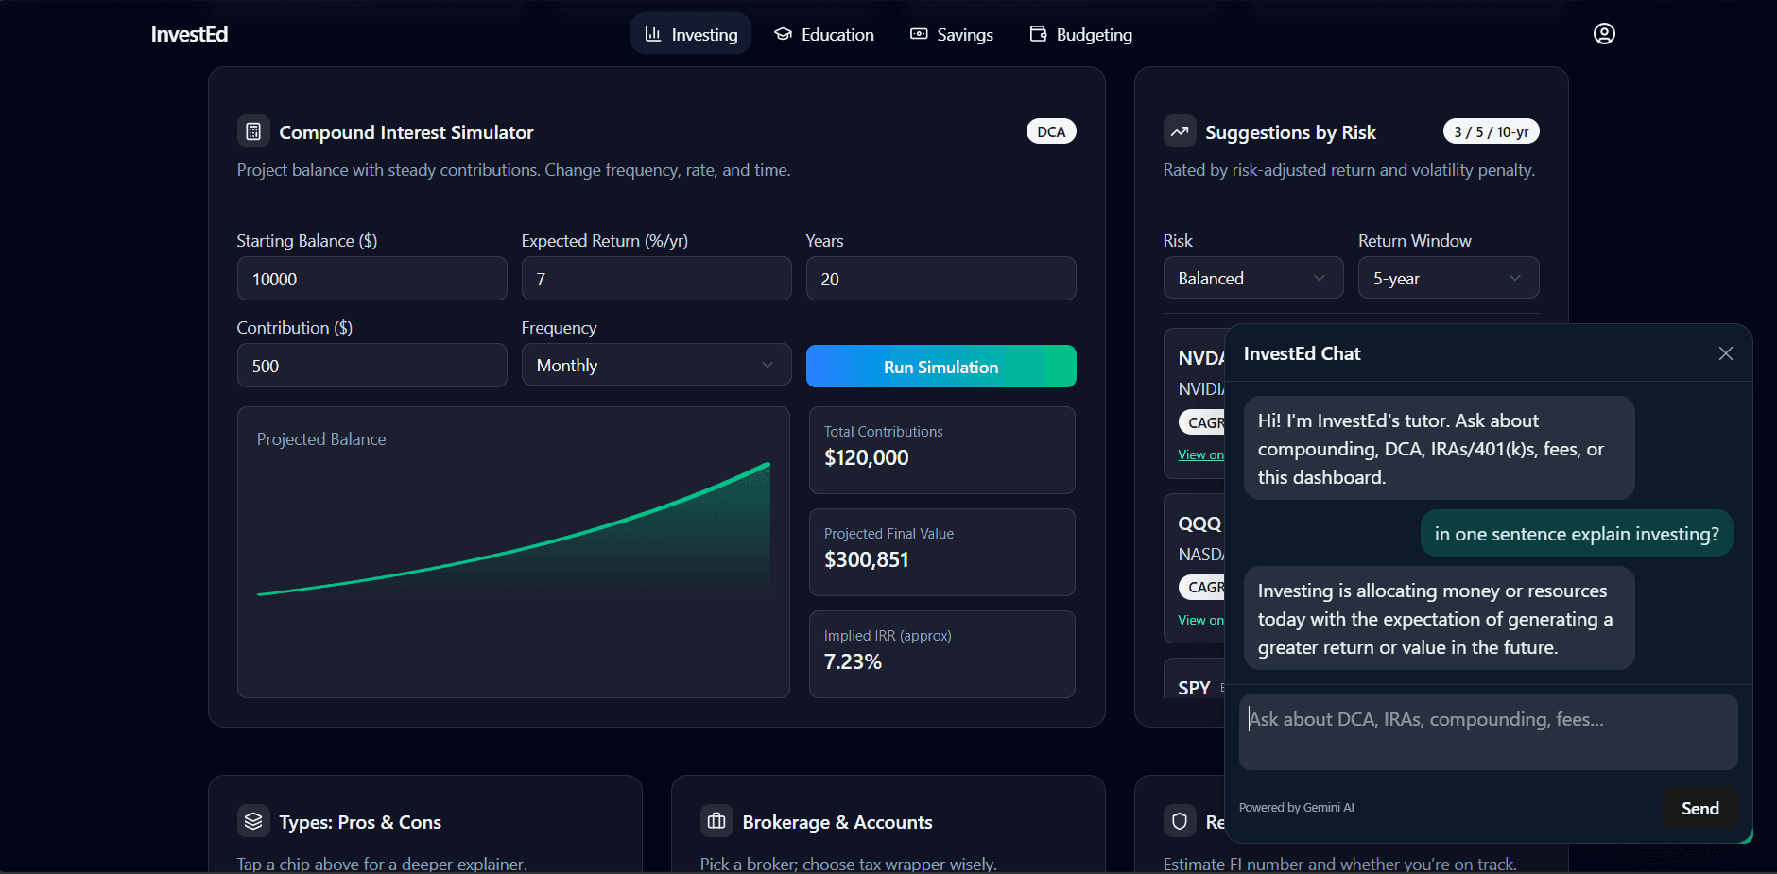Click the shield icon in the bottom right card

coord(1180,821)
